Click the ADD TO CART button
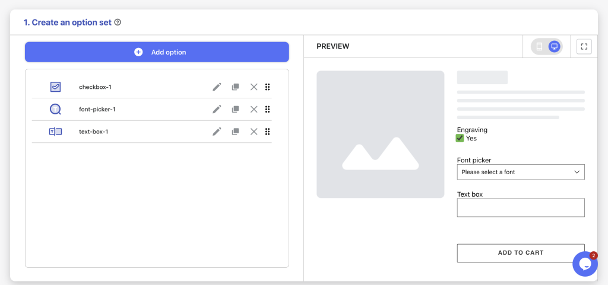 point(521,253)
